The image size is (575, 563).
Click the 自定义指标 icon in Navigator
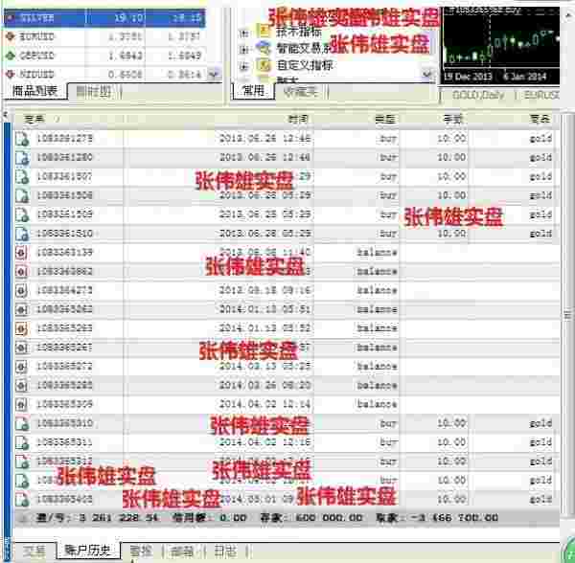coord(264,65)
